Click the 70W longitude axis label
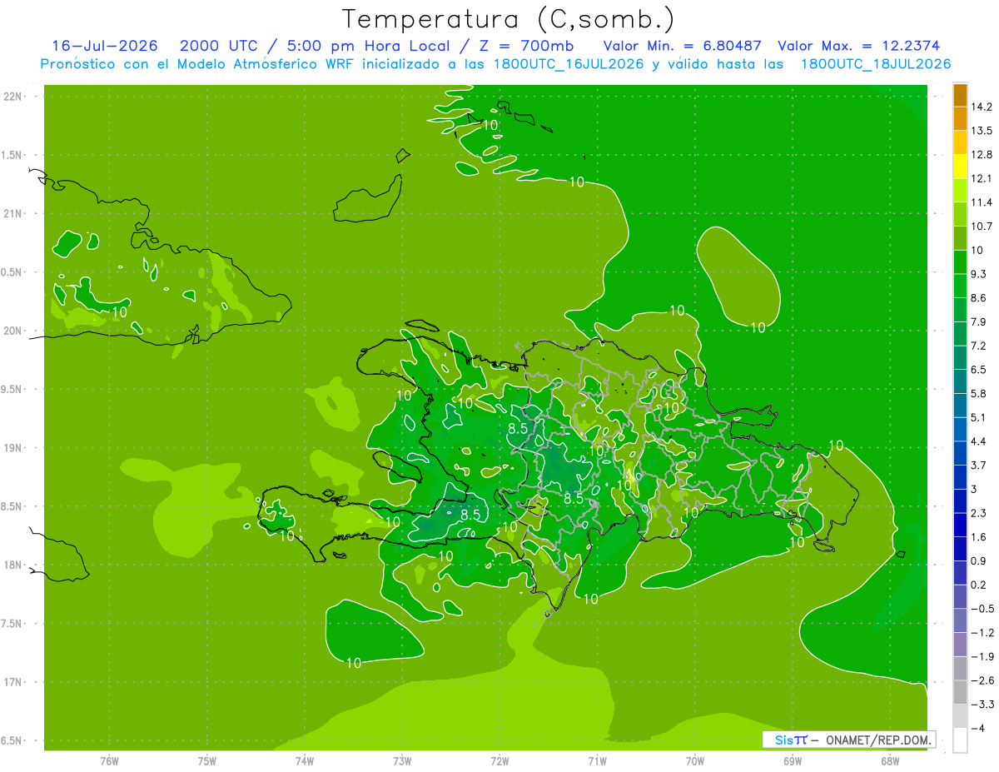Screen dimensions: 999x772 695,760
